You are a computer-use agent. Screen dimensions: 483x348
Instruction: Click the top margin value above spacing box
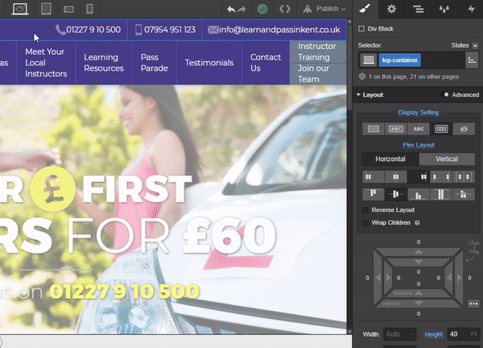click(x=419, y=242)
